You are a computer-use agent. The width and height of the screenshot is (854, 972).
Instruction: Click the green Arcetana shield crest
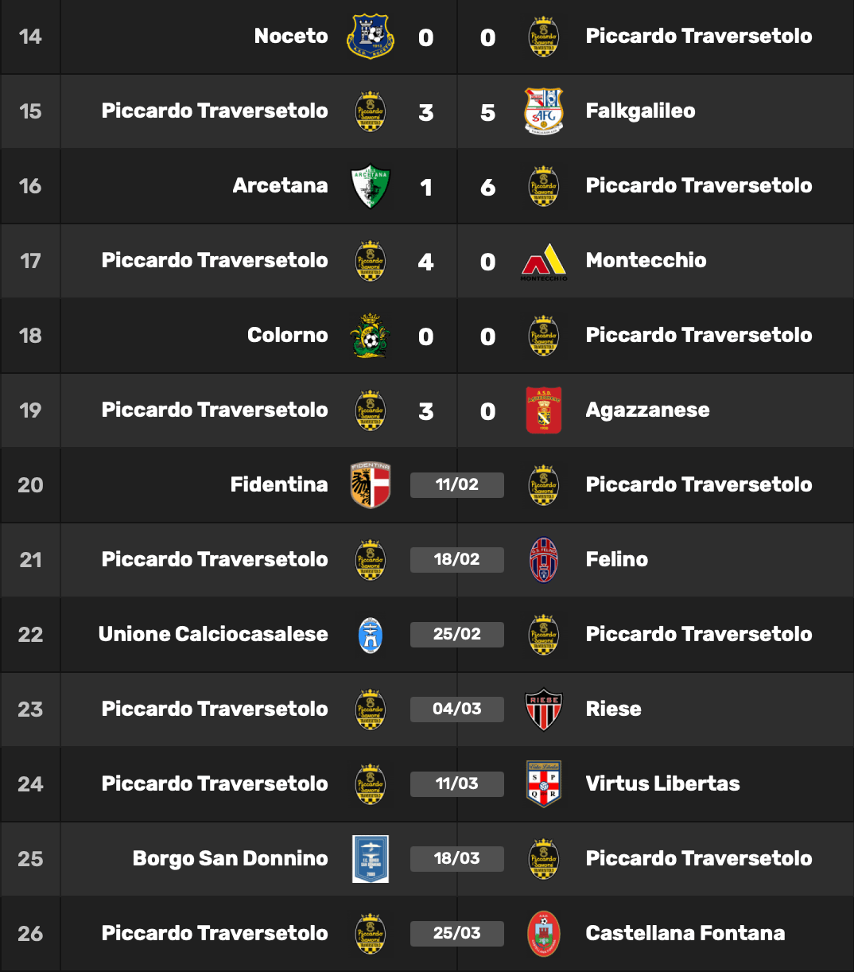pos(371,186)
